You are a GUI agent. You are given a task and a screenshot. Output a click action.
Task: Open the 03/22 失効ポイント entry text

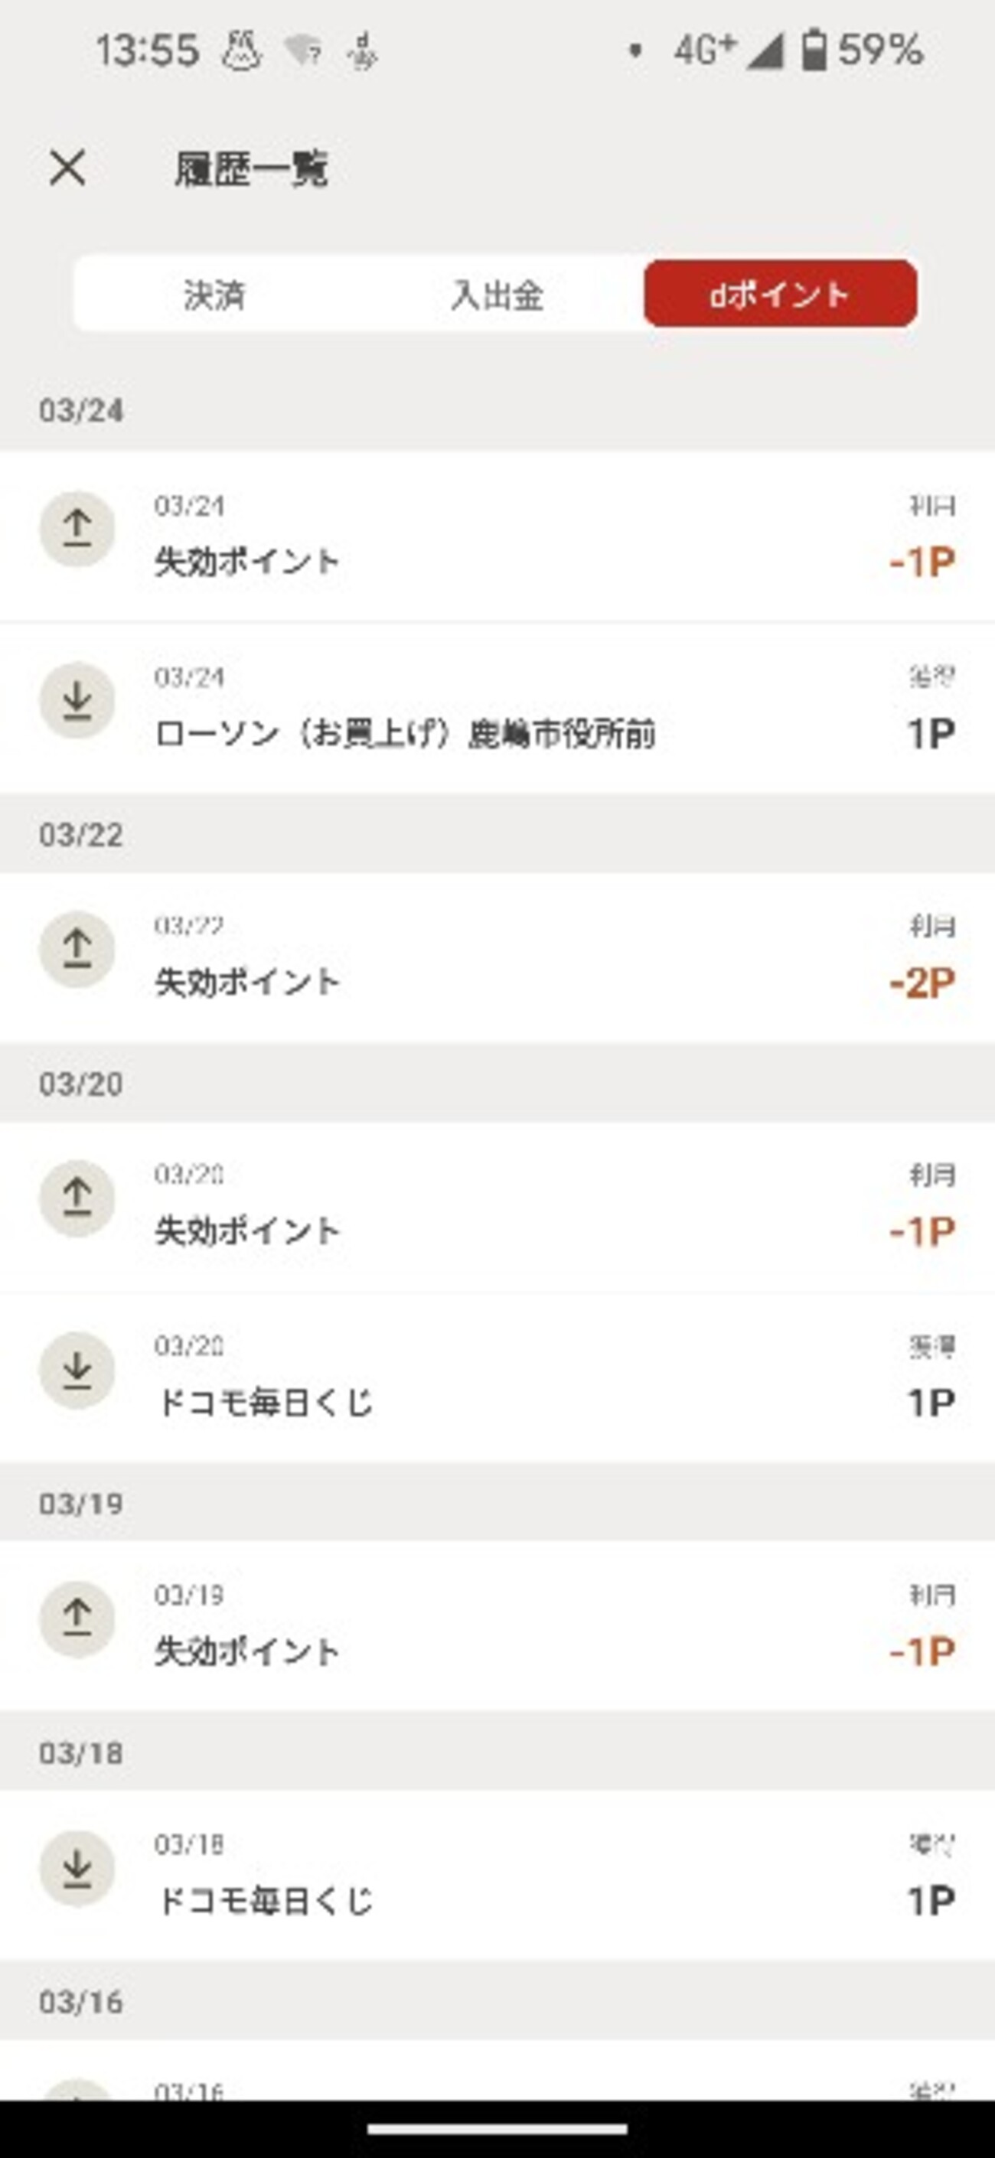247,982
